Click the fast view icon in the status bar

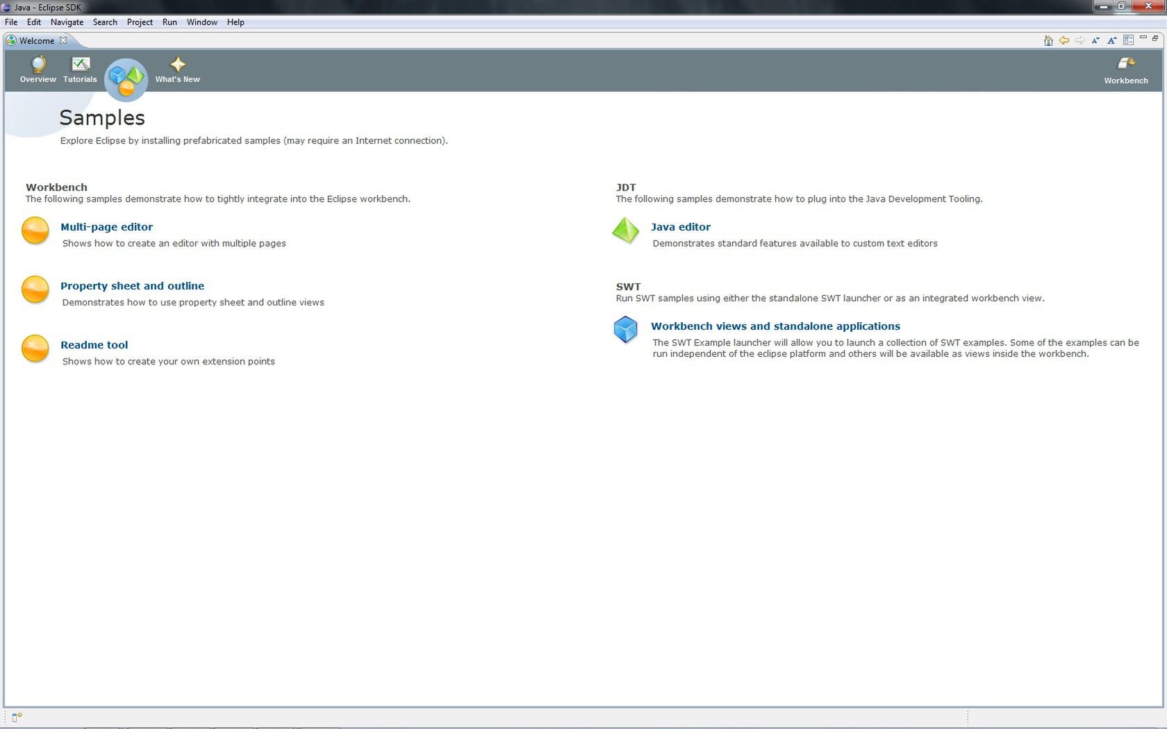[x=17, y=717]
